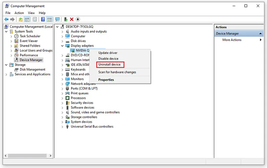Open the File menu
The width and height of the screenshot is (267, 168).
[8, 13]
